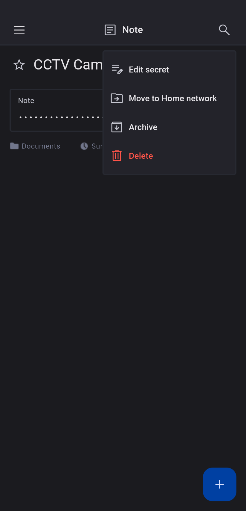Viewport: 246px width, 511px height.
Task: Click the Documents folder label
Action: coord(41,146)
